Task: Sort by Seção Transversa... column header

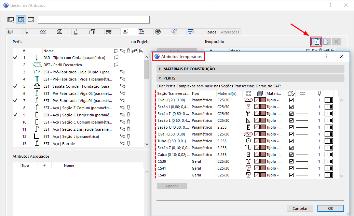Action: (x=173, y=93)
